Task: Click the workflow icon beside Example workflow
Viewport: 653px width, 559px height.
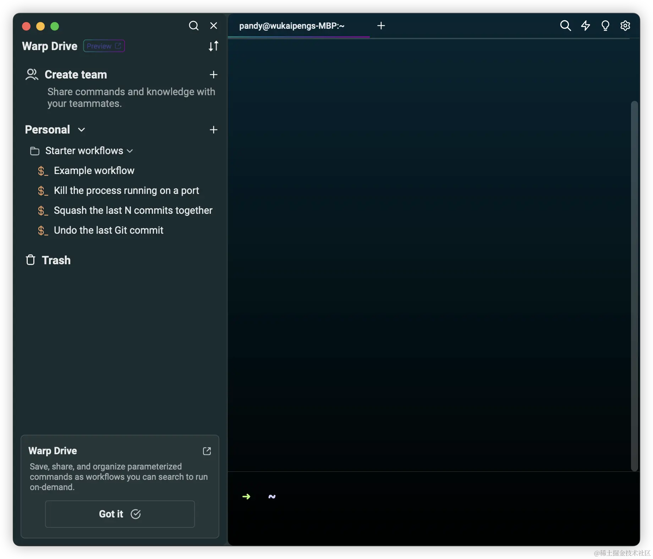Action: [x=43, y=171]
